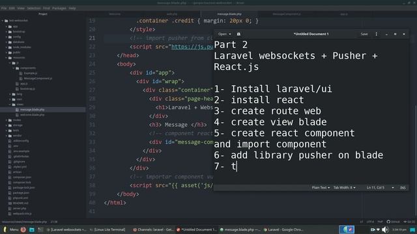417x234 pixels.
Task: Open the README.md file in the tree
Action: pyautogui.click(x=20, y=203)
